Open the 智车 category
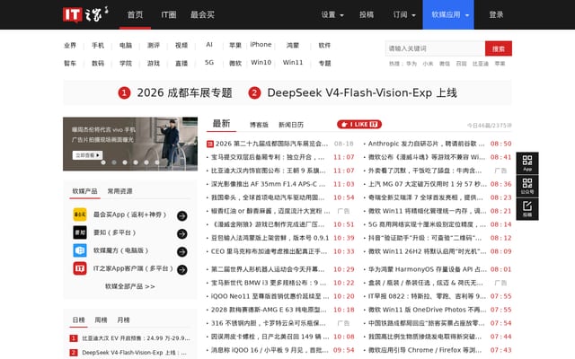 pyautogui.click(x=70, y=64)
